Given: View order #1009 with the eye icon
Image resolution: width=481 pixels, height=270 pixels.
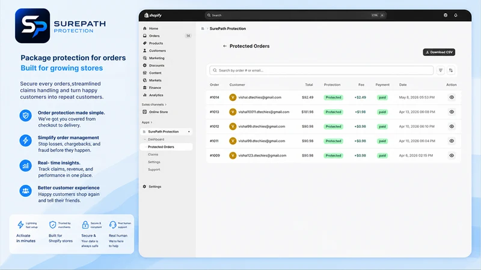Looking at the screenshot, I should [452, 155].
